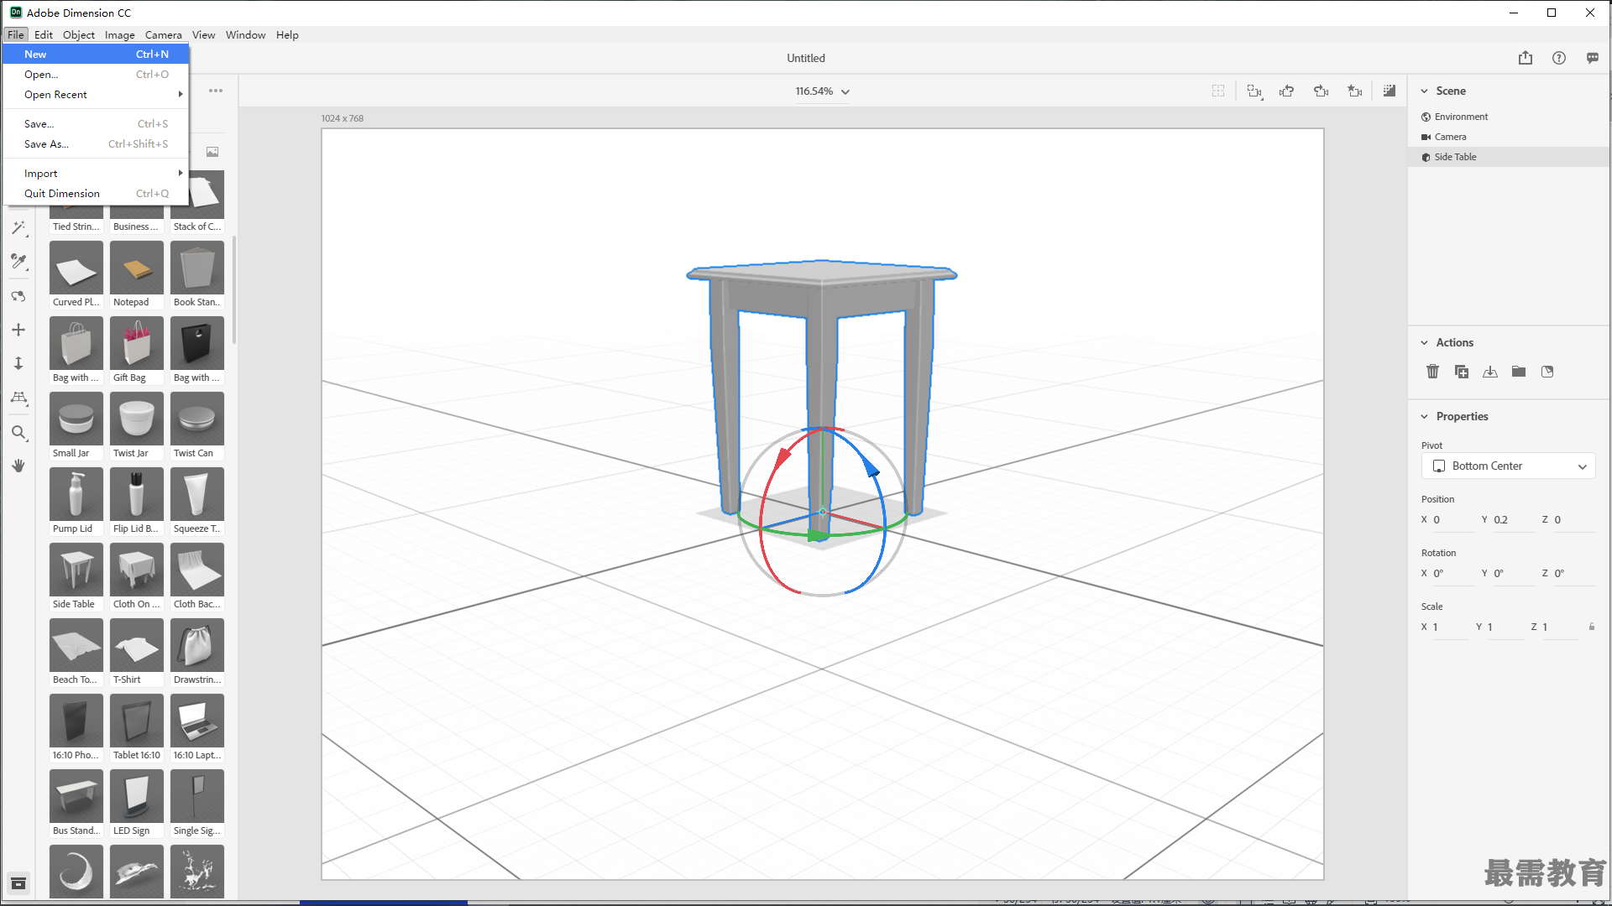1612x906 pixels.
Task: Open the Pivot Bottom Center dropdown
Action: point(1508,466)
